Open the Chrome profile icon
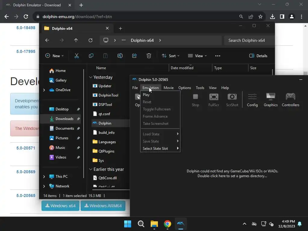The image size is (308, 231). click(x=292, y=17)
